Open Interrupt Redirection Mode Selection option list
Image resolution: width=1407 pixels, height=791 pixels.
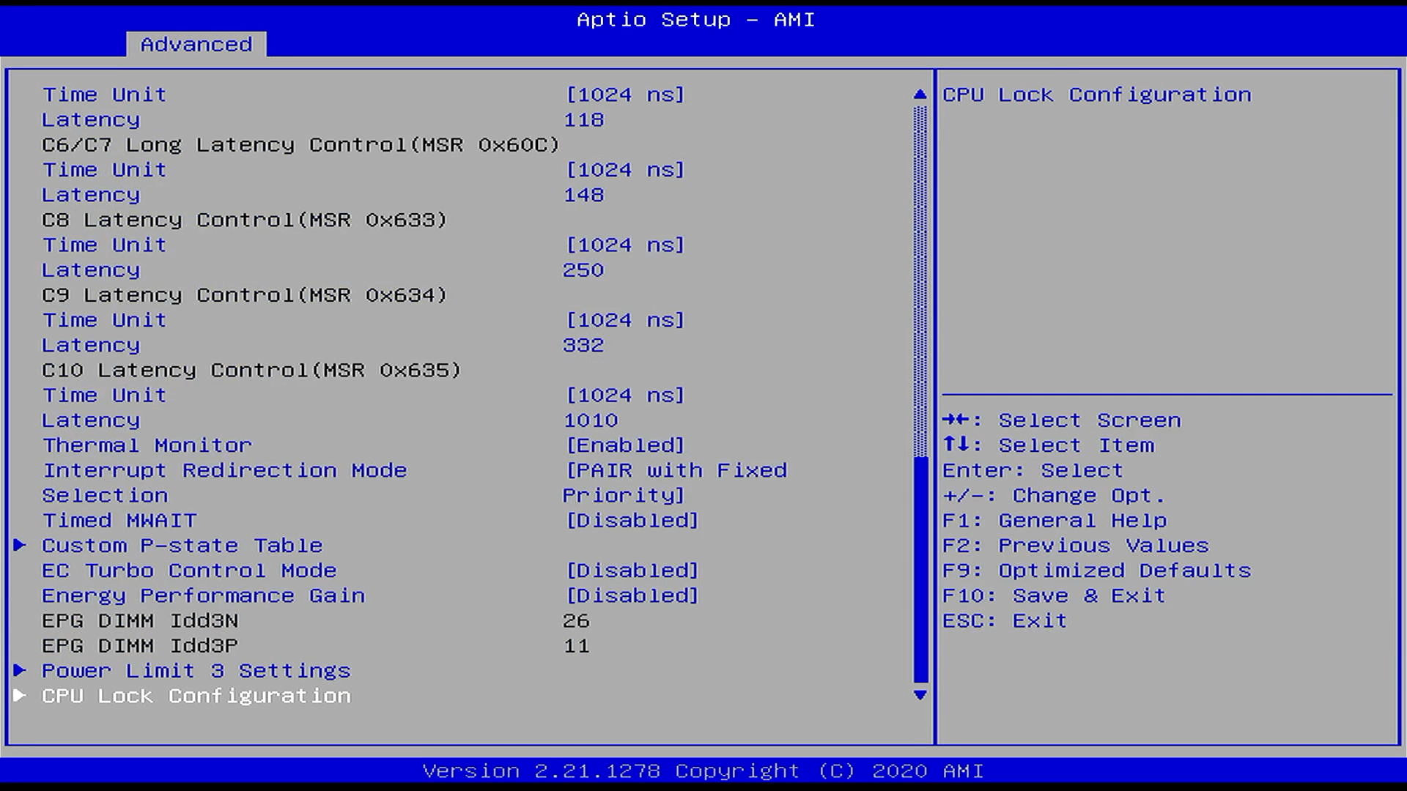point(674,483)
